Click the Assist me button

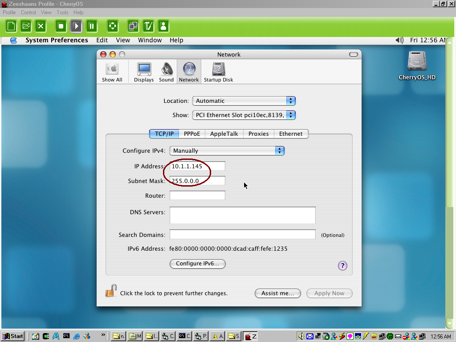(278, 293)
